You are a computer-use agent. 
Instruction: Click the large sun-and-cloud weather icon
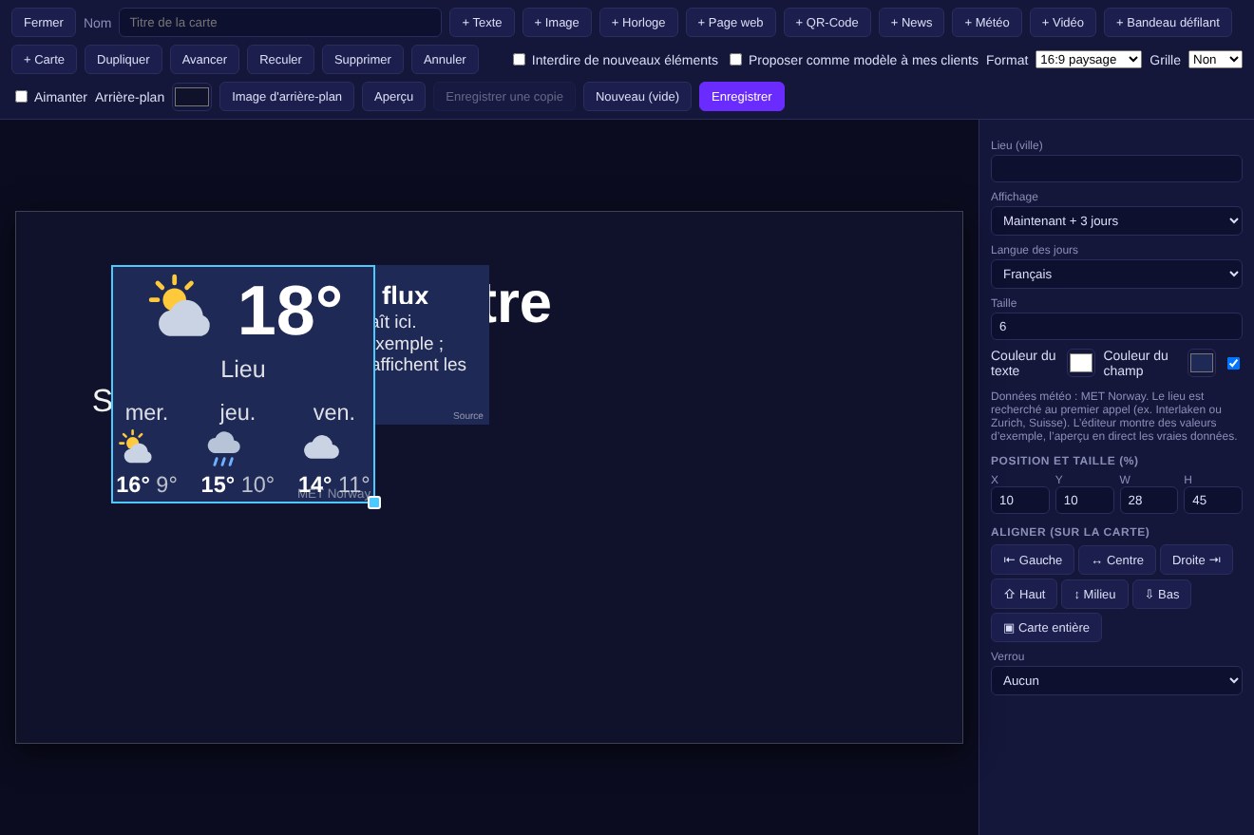180,306
